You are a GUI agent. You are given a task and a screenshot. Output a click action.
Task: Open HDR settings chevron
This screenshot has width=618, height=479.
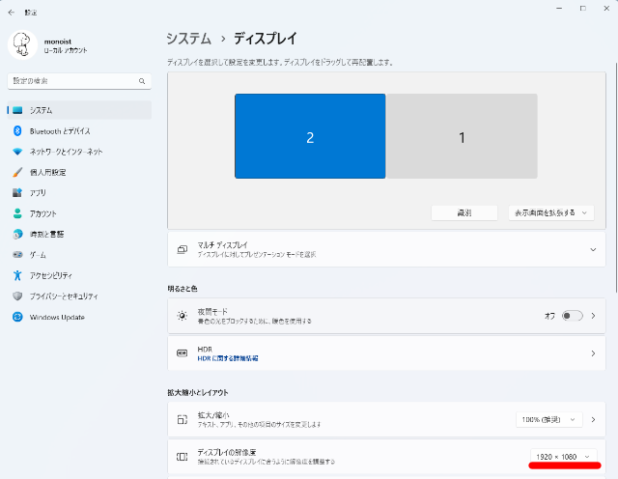tap(593, 353)
